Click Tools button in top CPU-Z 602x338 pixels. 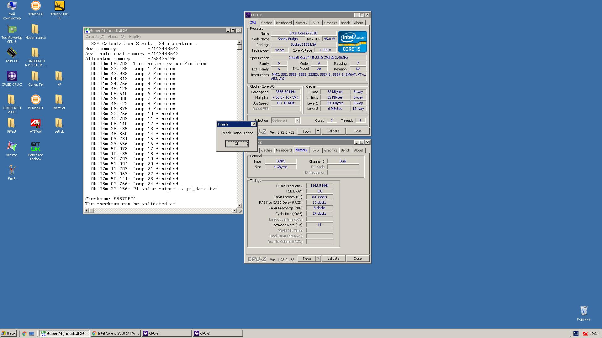click(307, 131)
